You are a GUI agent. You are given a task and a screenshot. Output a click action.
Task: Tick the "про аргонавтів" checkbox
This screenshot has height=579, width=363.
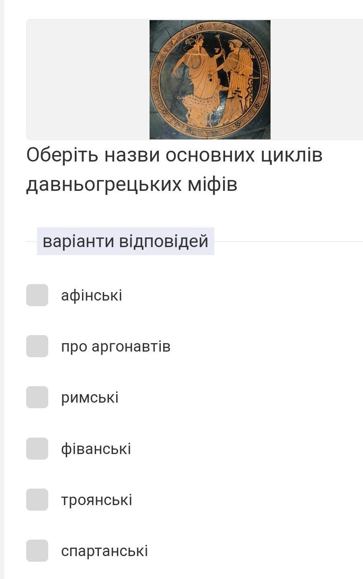pyautogui.click(x=37, y=346)
